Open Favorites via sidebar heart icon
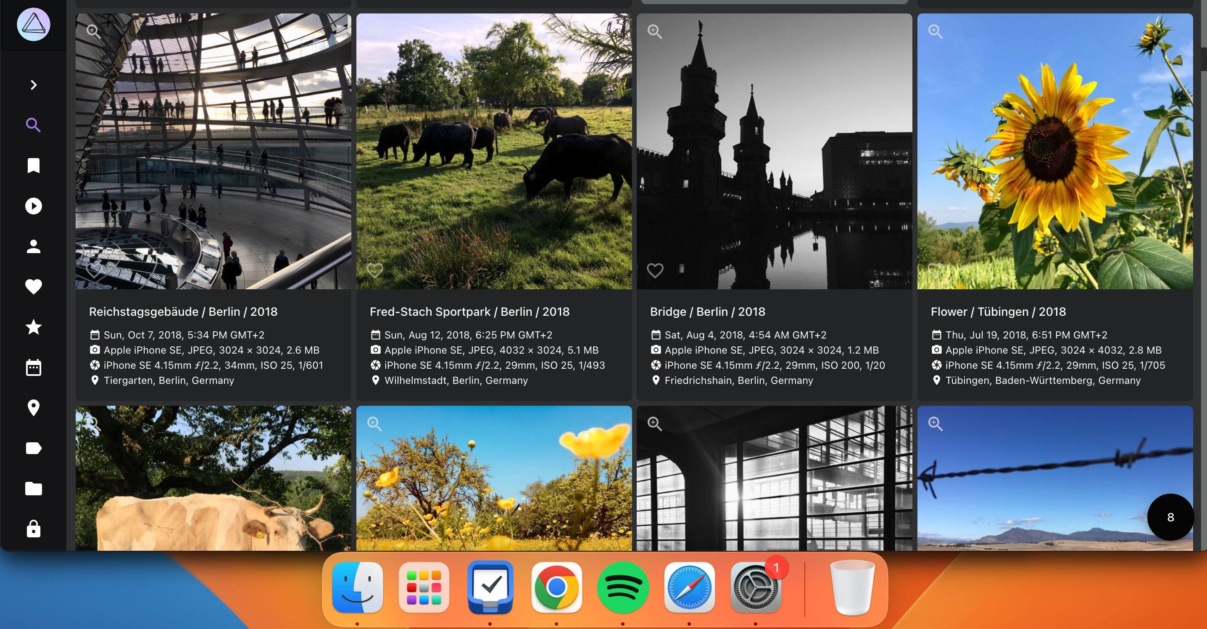This screenshot has height=629, width=1207. [33, 286]
